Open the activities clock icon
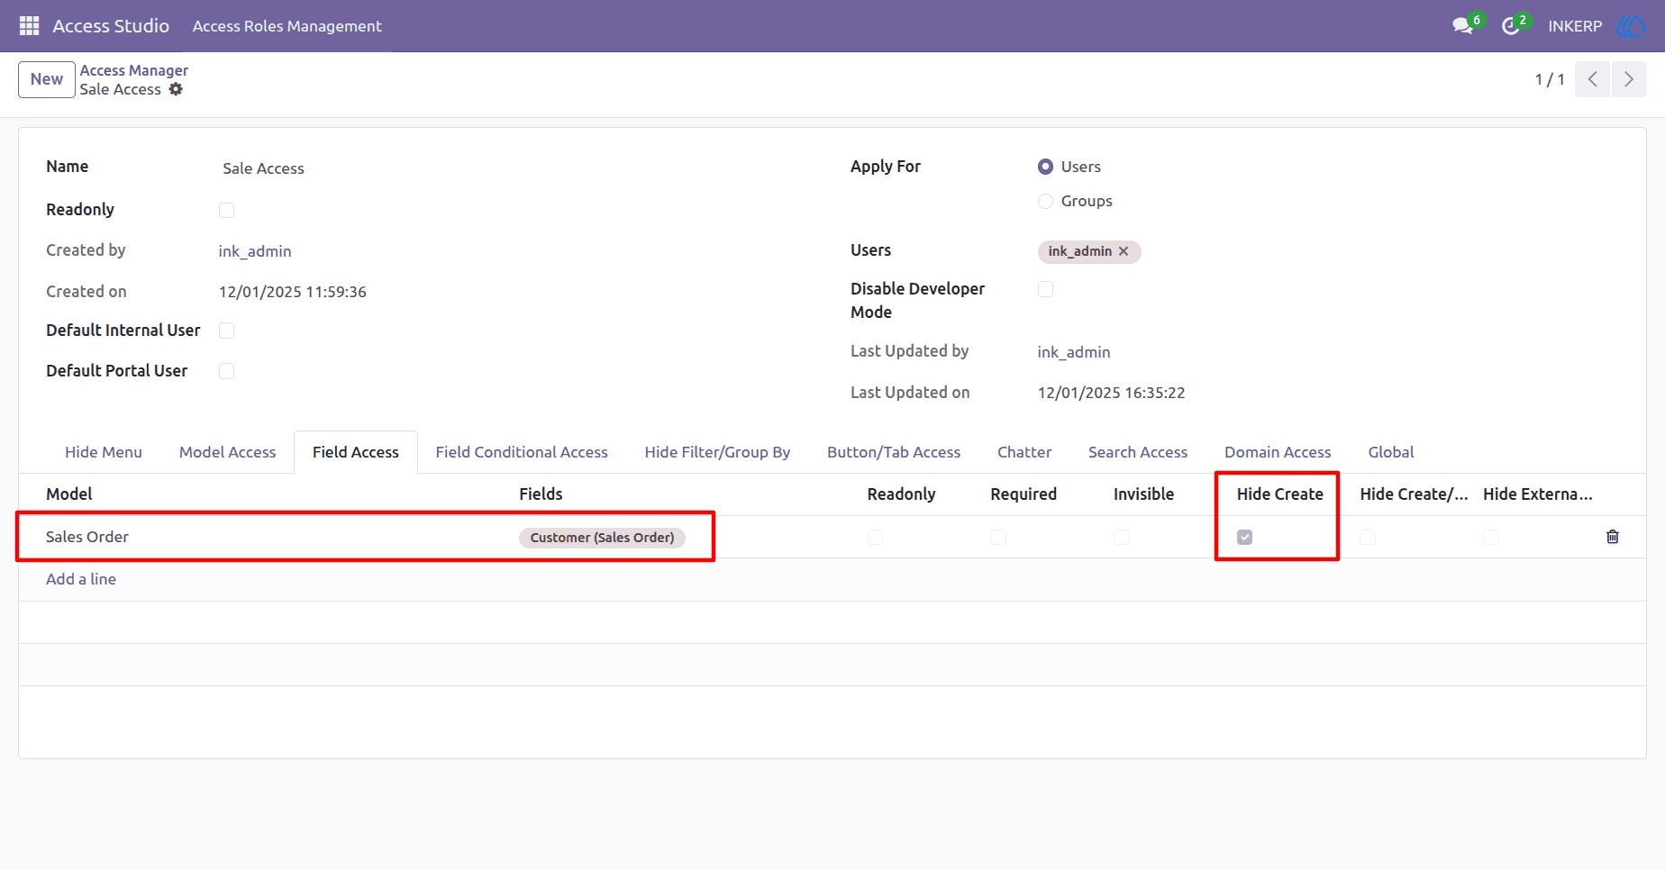This screenshot has width=1665, height=870. (1510, 26)
